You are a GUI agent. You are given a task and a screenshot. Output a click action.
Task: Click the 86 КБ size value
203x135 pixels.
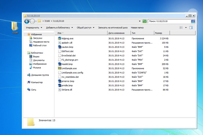click(166, 90)
